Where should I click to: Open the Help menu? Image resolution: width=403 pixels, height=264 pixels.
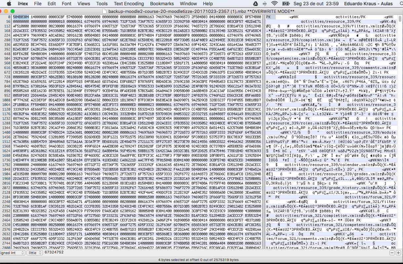(x=208, y=4)
